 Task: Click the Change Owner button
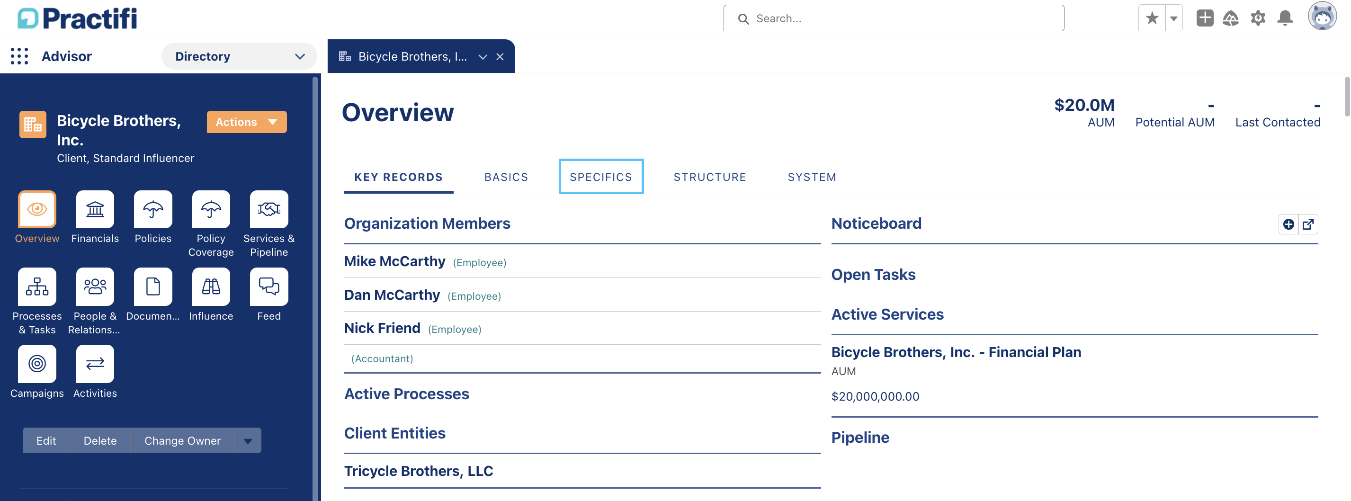click(x=182, y=441)
